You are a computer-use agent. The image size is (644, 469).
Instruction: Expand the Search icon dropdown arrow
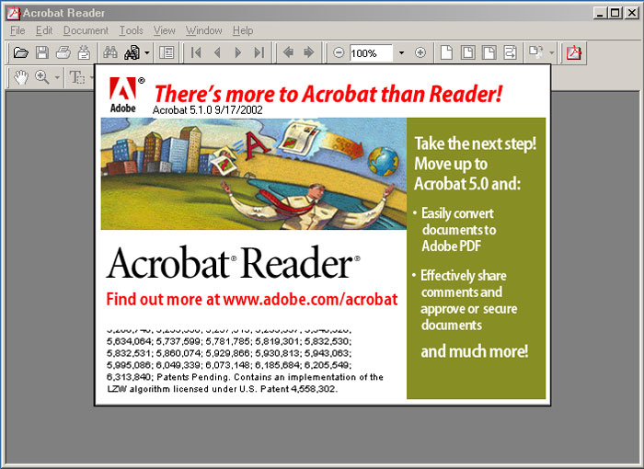146,52
